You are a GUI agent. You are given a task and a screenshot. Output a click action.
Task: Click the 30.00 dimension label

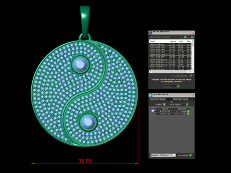tap(85, 161)
